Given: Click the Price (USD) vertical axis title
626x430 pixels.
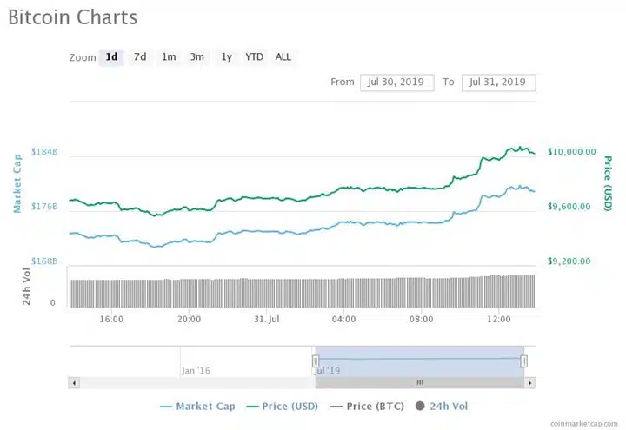Looking at the screenshot, I should (x=608, y=183).
